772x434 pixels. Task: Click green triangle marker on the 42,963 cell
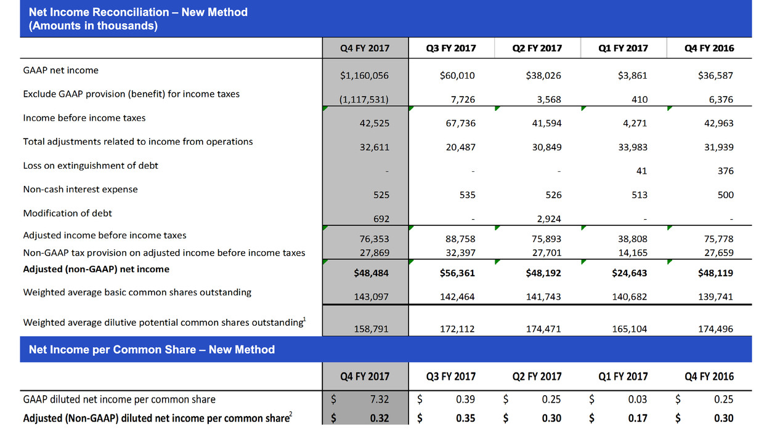point(670,109)
